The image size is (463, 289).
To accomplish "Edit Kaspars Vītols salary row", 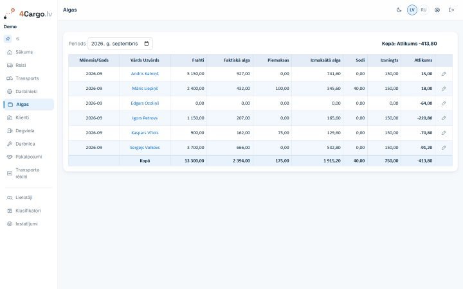I will (x=444, y=133).
